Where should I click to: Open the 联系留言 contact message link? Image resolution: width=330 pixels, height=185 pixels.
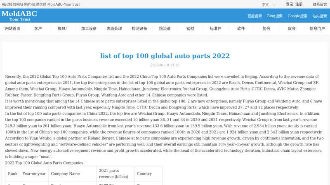click(x=320, y=5)
